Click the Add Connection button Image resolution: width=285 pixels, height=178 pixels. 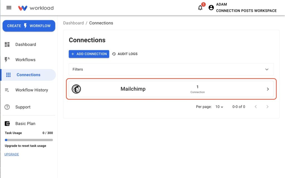89,54
